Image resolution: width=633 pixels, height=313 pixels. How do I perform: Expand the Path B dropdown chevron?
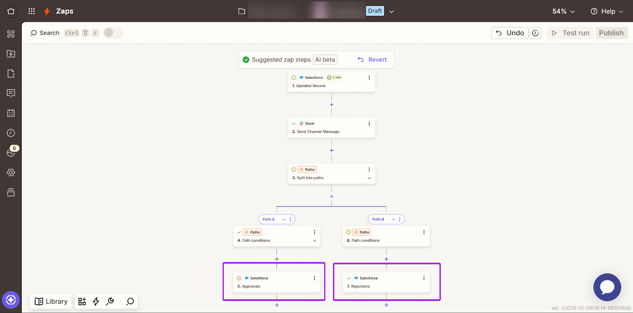coord(393,219)
